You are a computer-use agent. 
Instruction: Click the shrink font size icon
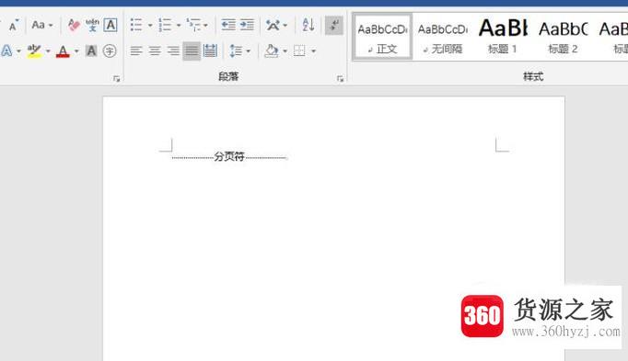[x=14, y=25]
